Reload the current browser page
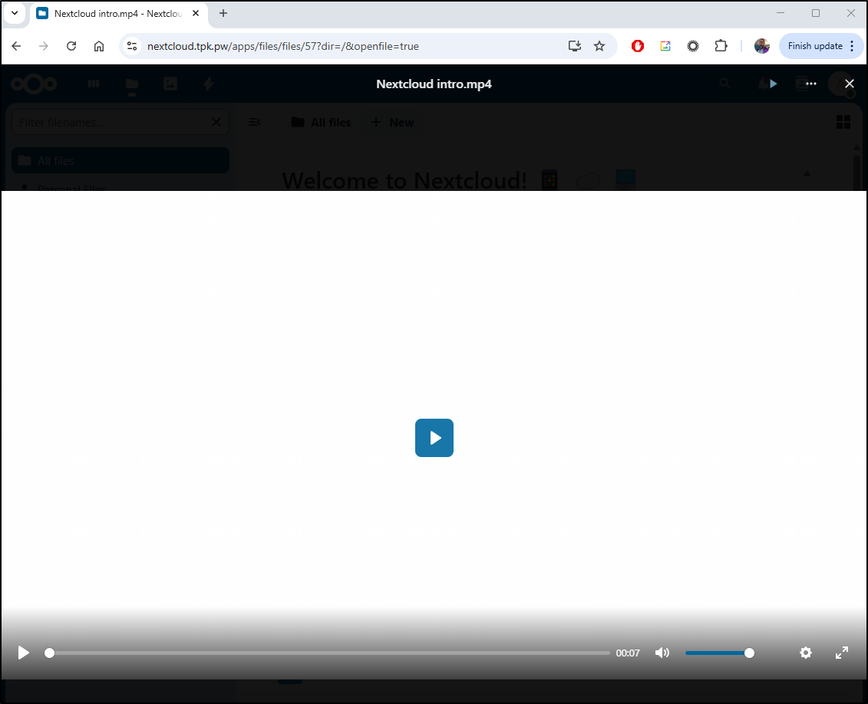 [x=71, y=46]
